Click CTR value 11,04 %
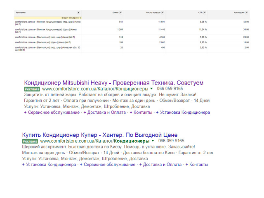The height and width of the screenshot is (198, 264). tap(203, 29)
